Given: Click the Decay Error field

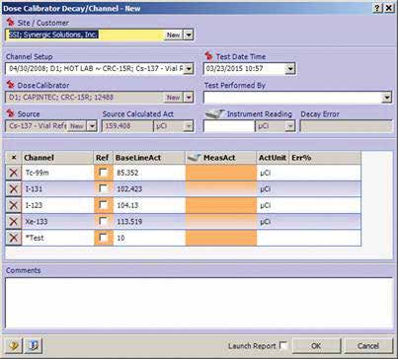Looking at the screenshot, I should click(x=346, y=126).
